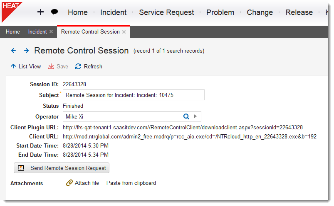Click the Operator search magnifier icon
334x206 pixels.
click(x=186, y=116)
